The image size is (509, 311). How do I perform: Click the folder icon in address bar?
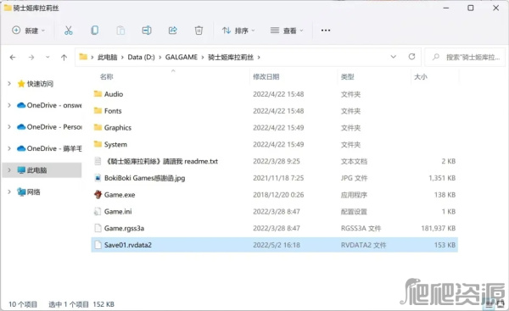click(x=83, y=57)
